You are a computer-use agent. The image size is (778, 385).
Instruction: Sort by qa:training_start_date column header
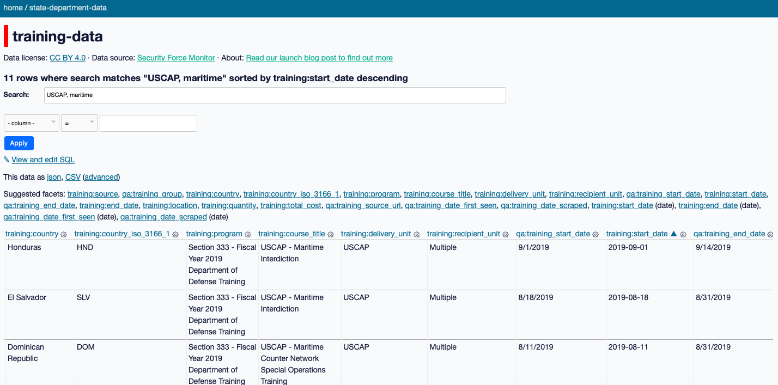(553, 234)
